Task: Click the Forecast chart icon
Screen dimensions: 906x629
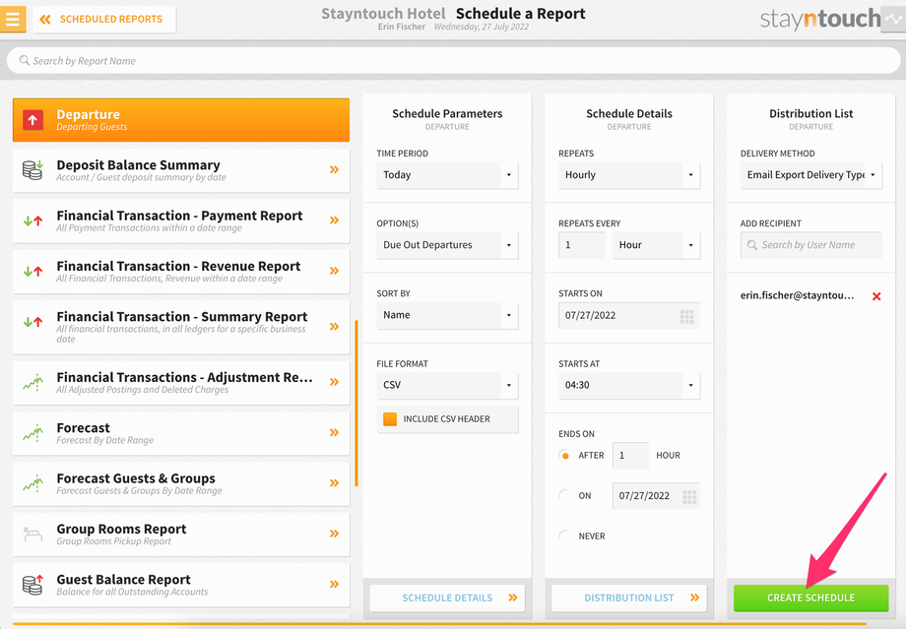Action: (x=32, y=432)
